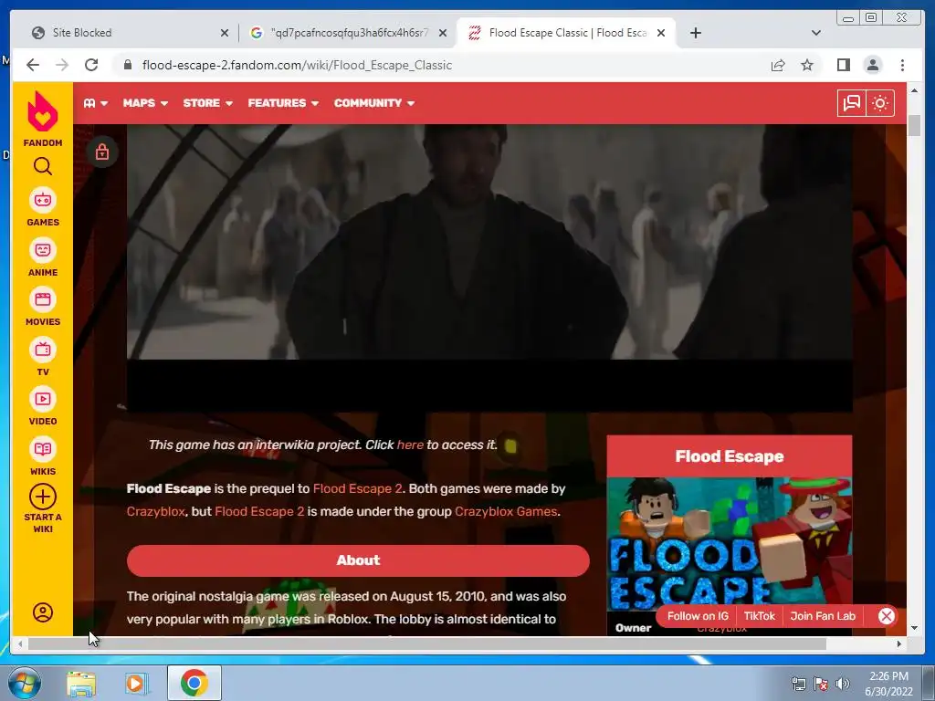Close the Google search tab

click(443, 33)
